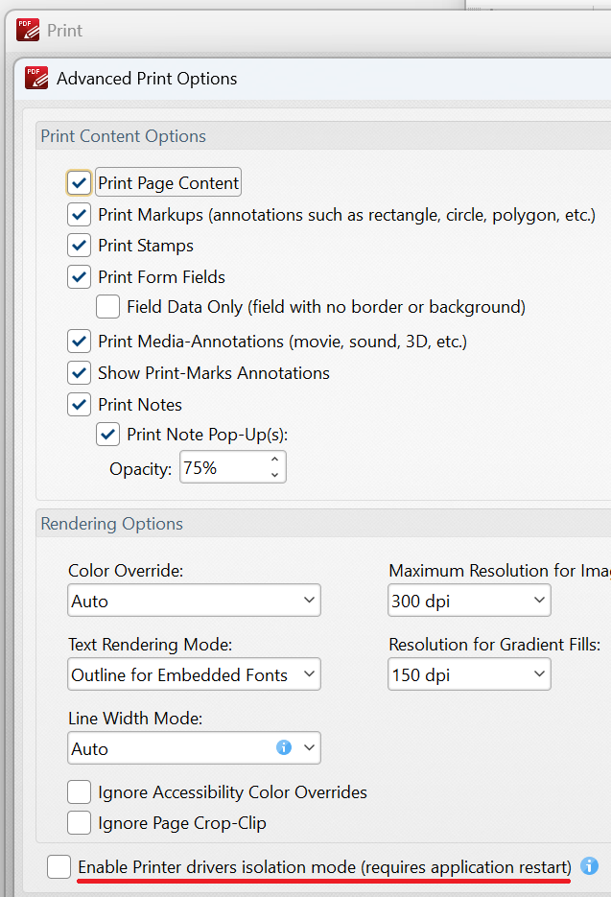The image size is (611, 897).
Task: Uncheck Show Print-Marks Annotations
Action: (79, 373)
